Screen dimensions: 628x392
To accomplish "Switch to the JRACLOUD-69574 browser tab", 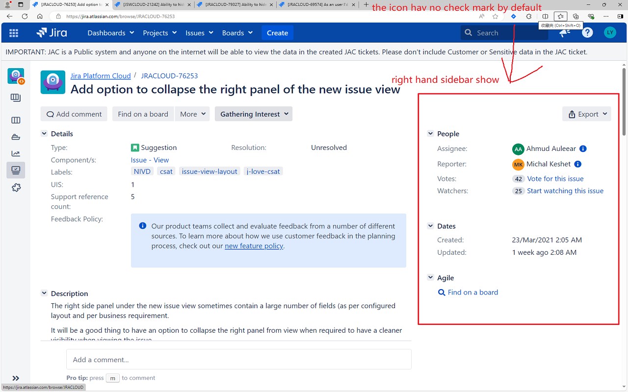I will click(317, 4).
